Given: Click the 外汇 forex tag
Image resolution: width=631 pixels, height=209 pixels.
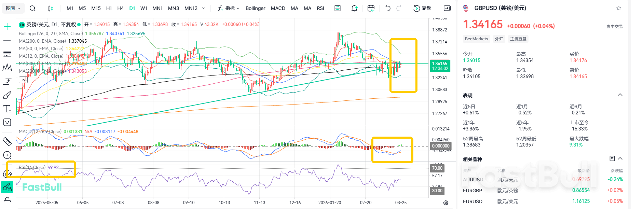Looking at the screenshot, I should coord(499,39).
